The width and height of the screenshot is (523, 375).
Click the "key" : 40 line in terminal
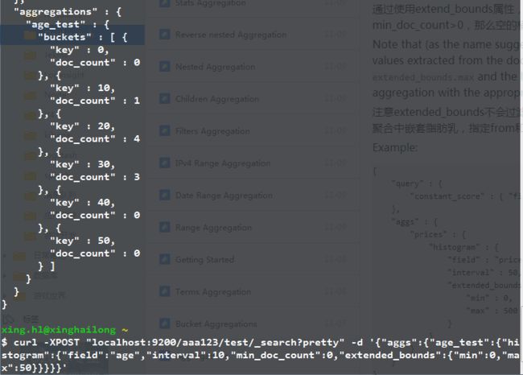coord(82,203)
